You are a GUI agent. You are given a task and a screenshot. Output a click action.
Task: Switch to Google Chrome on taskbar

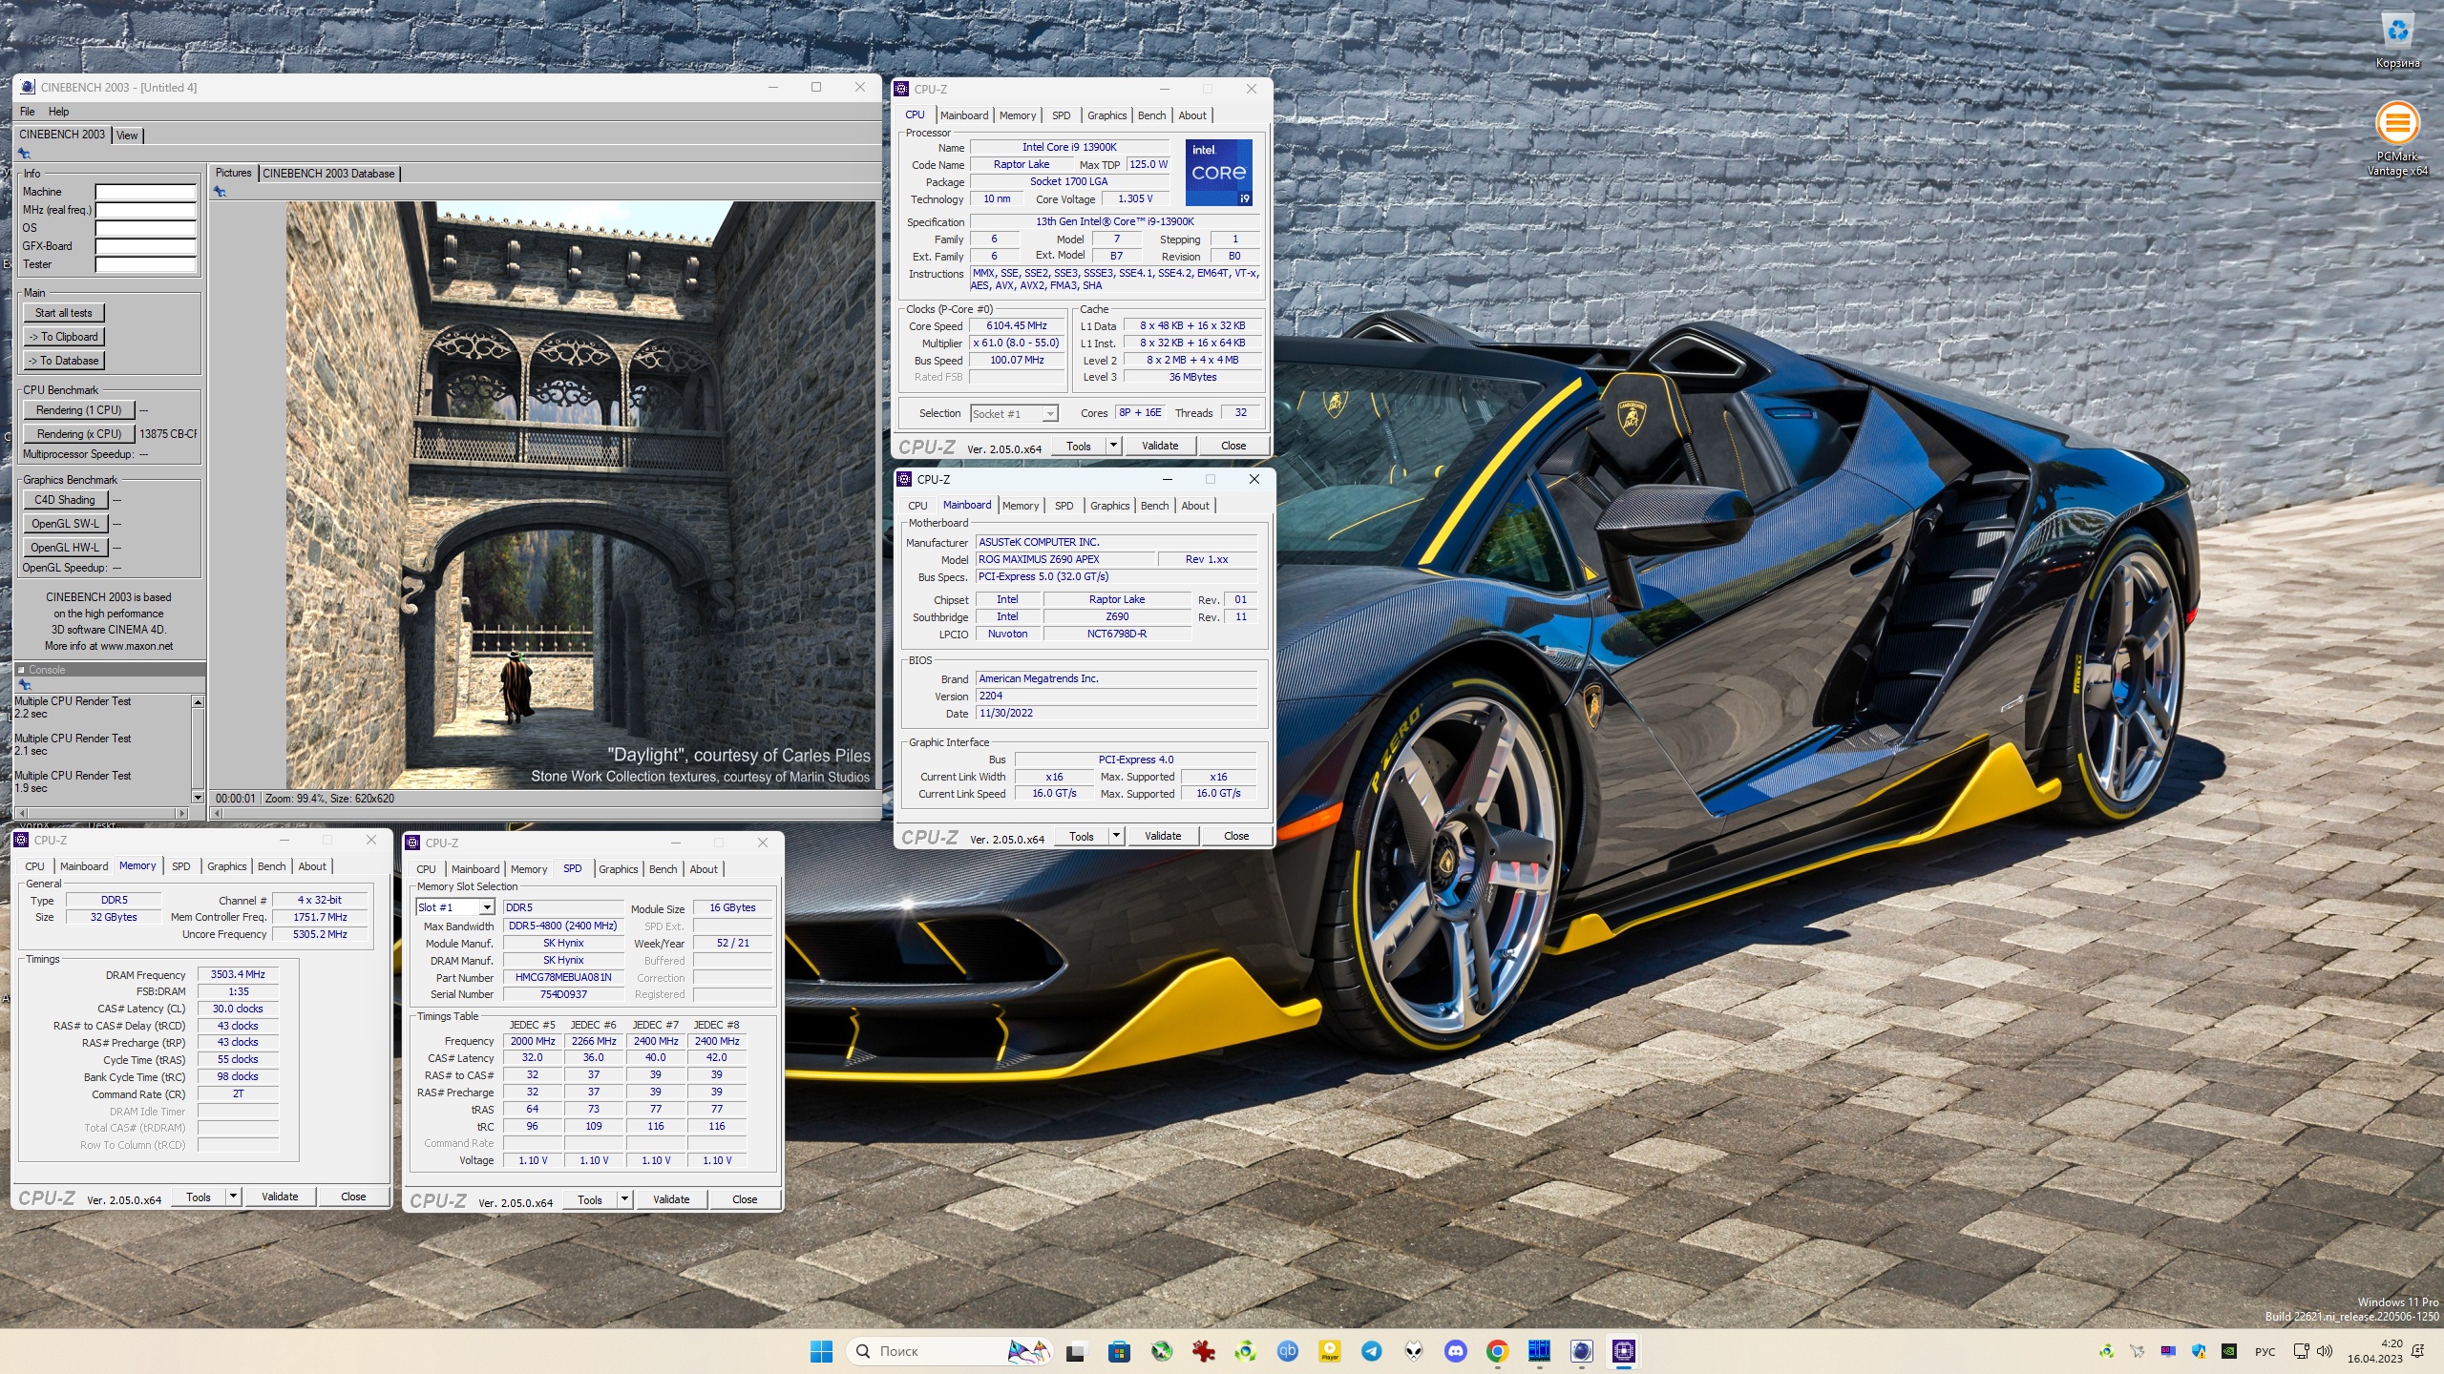pyautogui.click(x=1497, y=1351)
